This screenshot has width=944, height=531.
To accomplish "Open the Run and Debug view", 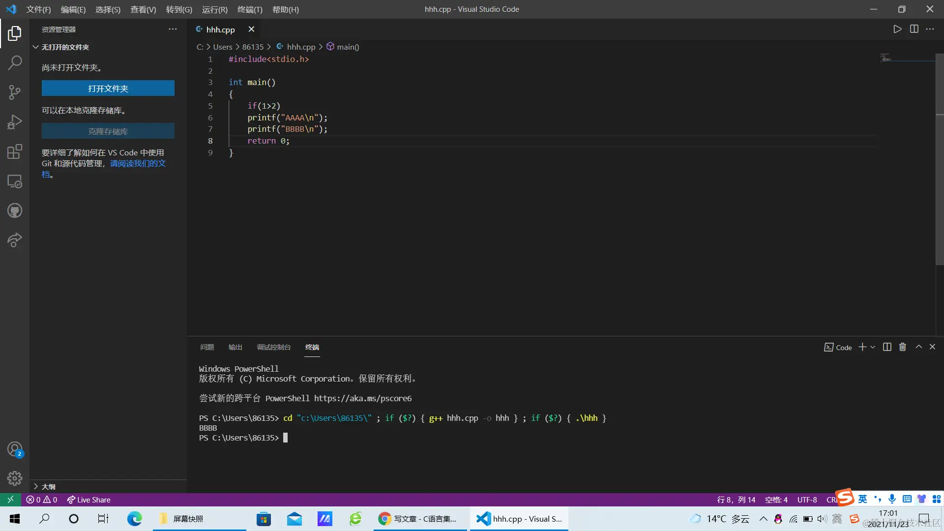I will tap(15, 122).
